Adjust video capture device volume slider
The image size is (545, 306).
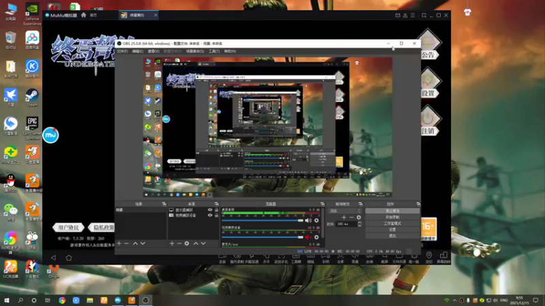(262, 237)
